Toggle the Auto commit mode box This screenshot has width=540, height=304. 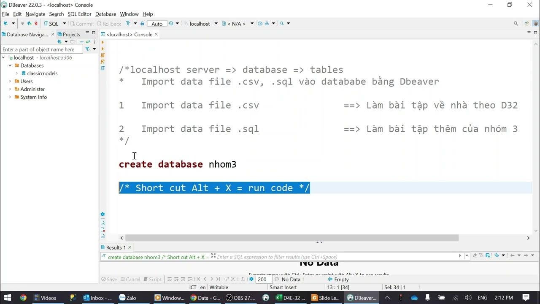pyautogui.click(x=157, y=24)
